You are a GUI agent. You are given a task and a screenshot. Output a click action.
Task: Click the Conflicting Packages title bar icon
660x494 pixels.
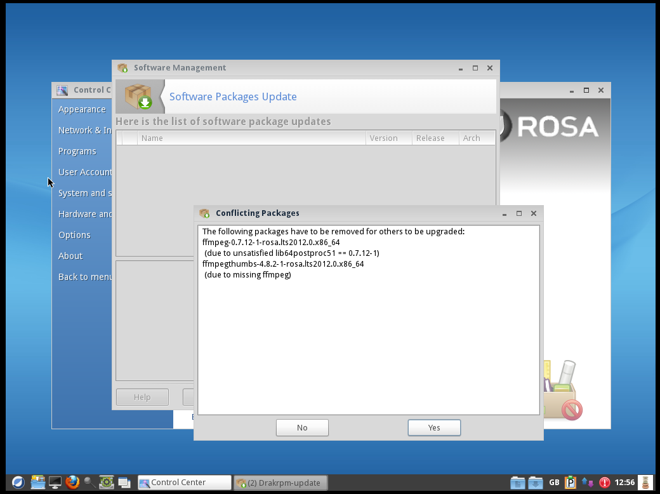click(204, 213)
